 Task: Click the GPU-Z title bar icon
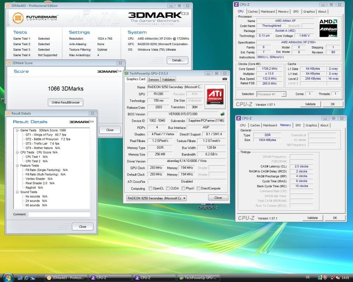[126, 73]
